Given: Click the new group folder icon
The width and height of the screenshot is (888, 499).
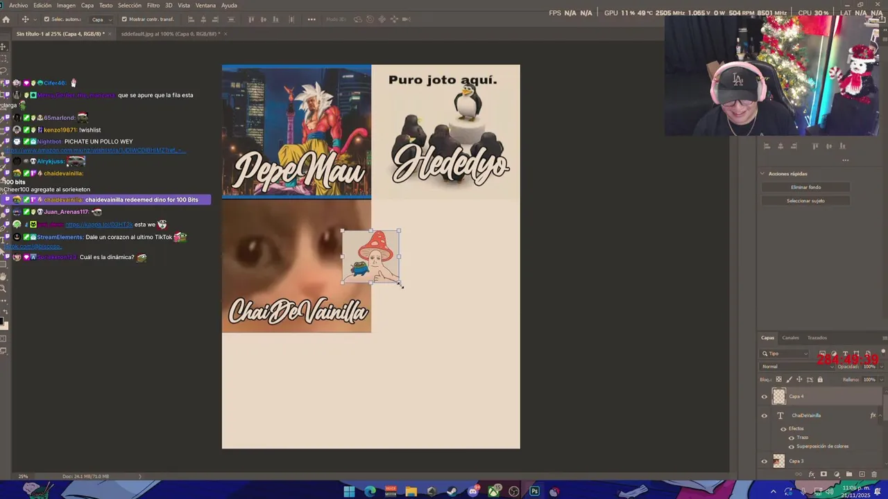Looking at the screenshot, I should (x=849, y=474).
